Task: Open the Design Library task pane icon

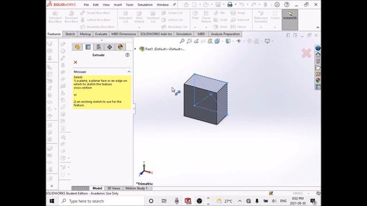Action: (x=318, y=61)
